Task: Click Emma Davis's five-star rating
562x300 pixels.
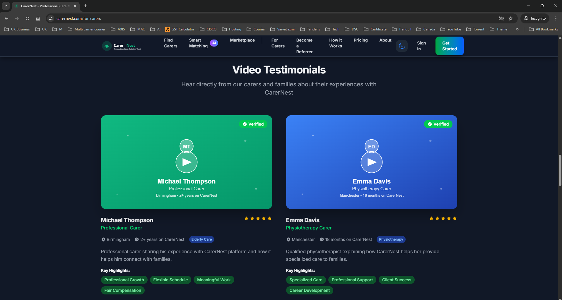Action: (x=443, y=218)
